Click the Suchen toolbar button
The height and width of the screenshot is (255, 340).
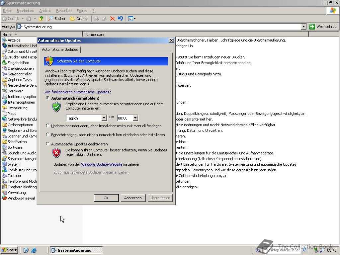(57, 19)
